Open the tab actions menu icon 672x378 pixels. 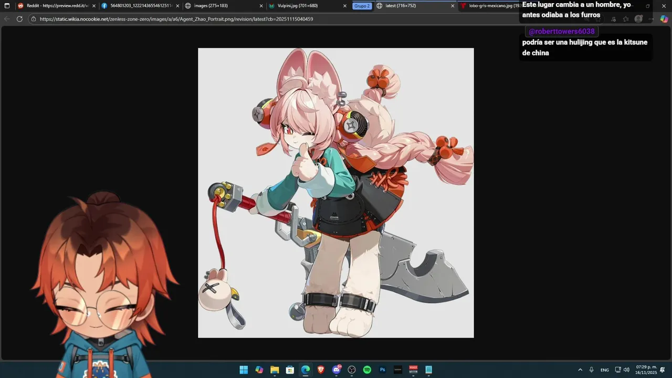coord(7,6)
